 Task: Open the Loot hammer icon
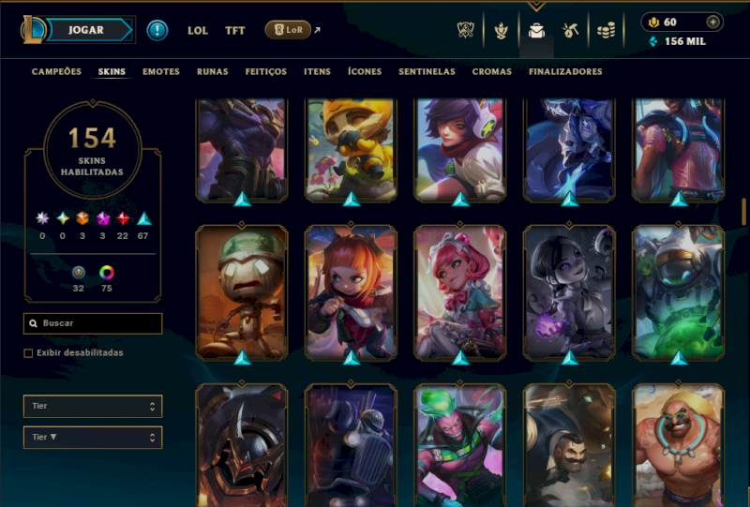[571, 31]
